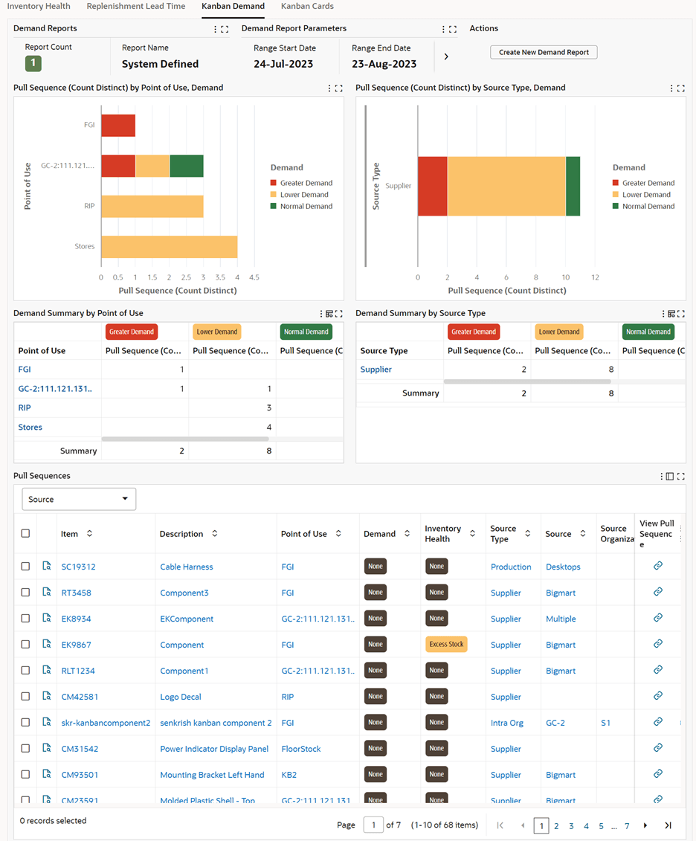
Task: Open options for Source Type chart
Action: (671, 88)
